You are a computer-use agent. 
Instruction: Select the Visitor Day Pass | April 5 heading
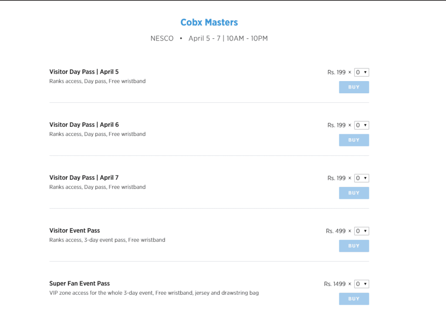click(84, 72)
